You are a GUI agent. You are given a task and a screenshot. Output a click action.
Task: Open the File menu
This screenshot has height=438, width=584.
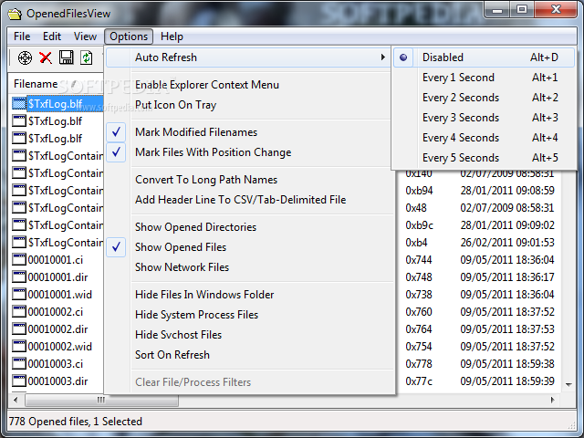pos(22,36)
